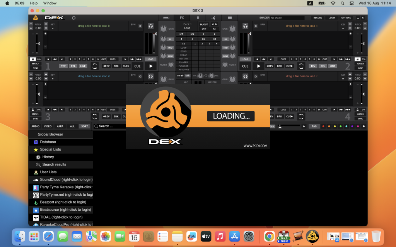The image size is (396, 247).
Task: Enable headphone cue on deck 3
Action: pos(150,76)
